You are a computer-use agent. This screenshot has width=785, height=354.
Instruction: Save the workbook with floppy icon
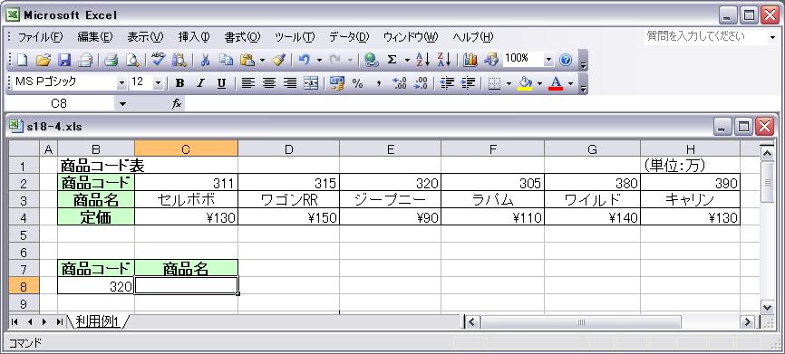pos(64,61)
